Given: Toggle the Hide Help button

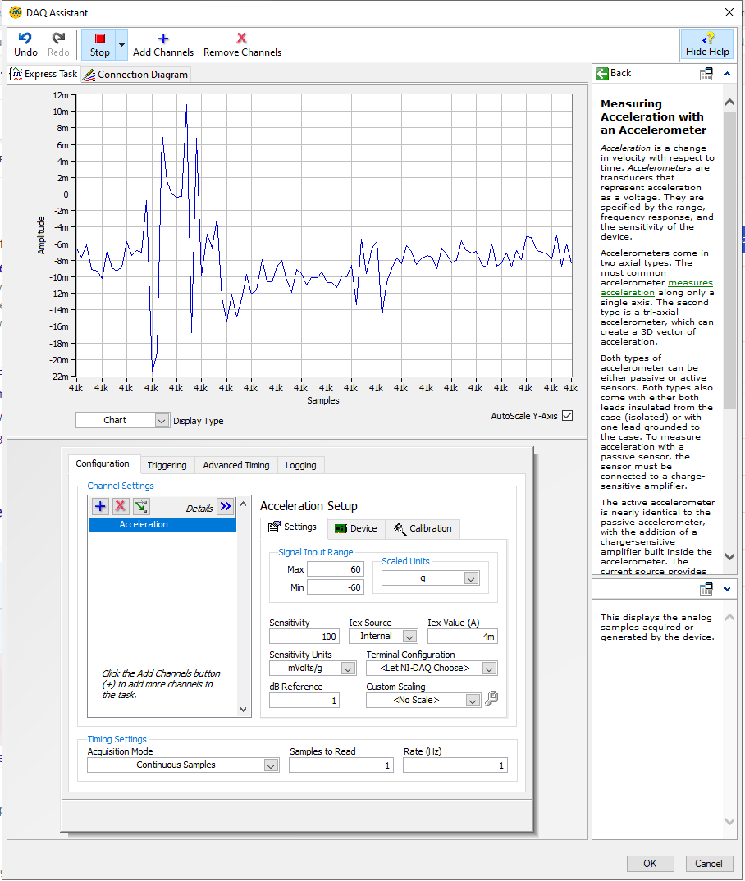Looking at the screenshot, I should click(x=706, y=44).
